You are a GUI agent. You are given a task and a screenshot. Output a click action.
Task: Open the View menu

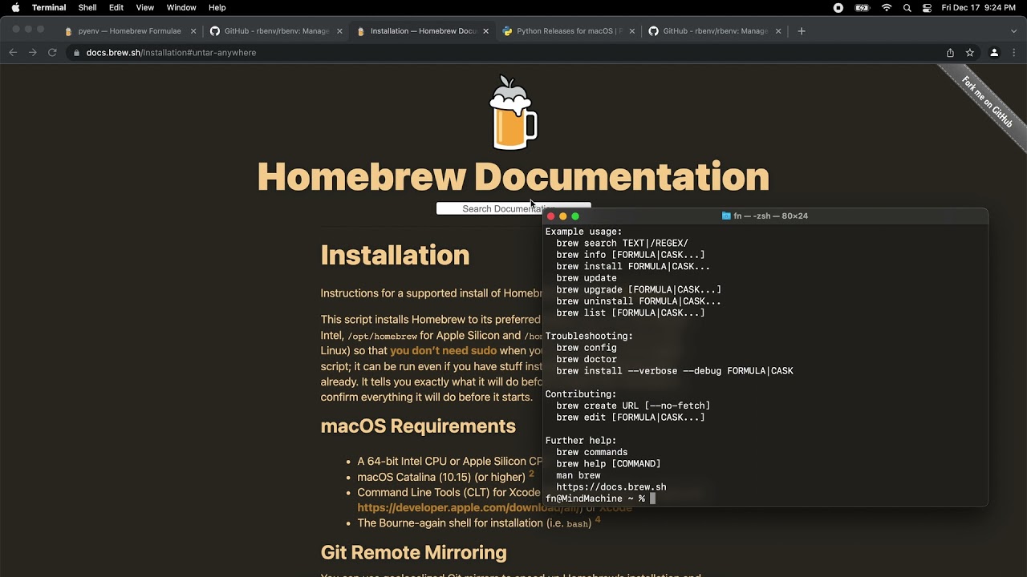tap(145, 7)
